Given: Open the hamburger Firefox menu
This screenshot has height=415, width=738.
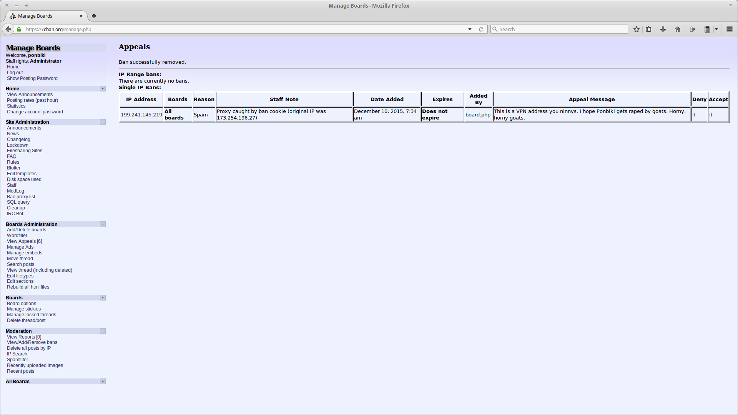Looking at the screenshot, I should tap(730, 29).
